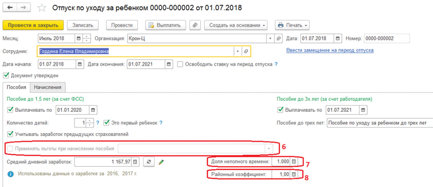Viewport: 433px width, 187px height.
Task: Open the Печать dropdown menu
Action: pos(292,25)
